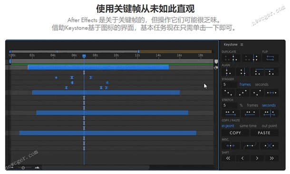The image size is (290, 174).
Task: Shift keyframes far left with double chevron
Action: point(228,158)
